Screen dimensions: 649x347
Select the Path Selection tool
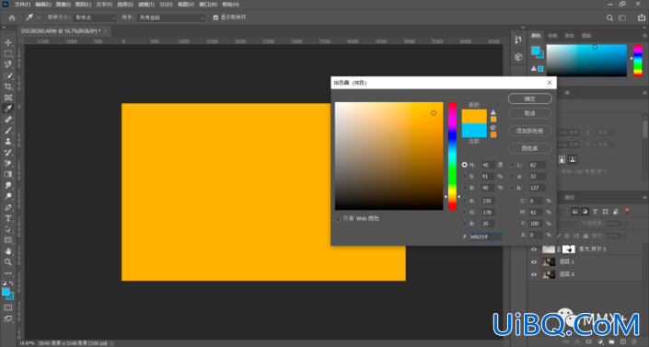click(8, 229)
